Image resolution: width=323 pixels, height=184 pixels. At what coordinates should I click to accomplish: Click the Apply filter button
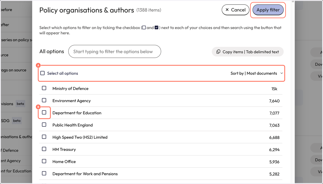[x=268, y=10]
